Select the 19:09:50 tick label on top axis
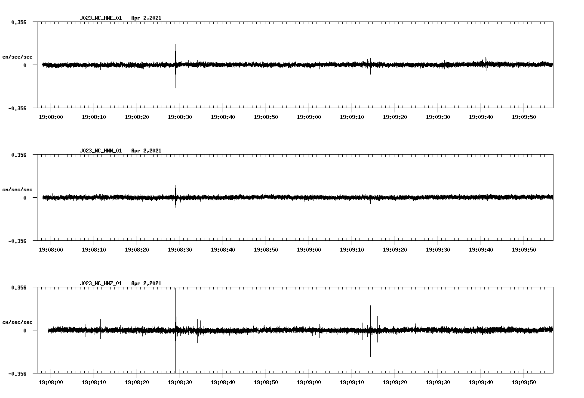The width and height of the screenshot is (584, 398). 524,116
